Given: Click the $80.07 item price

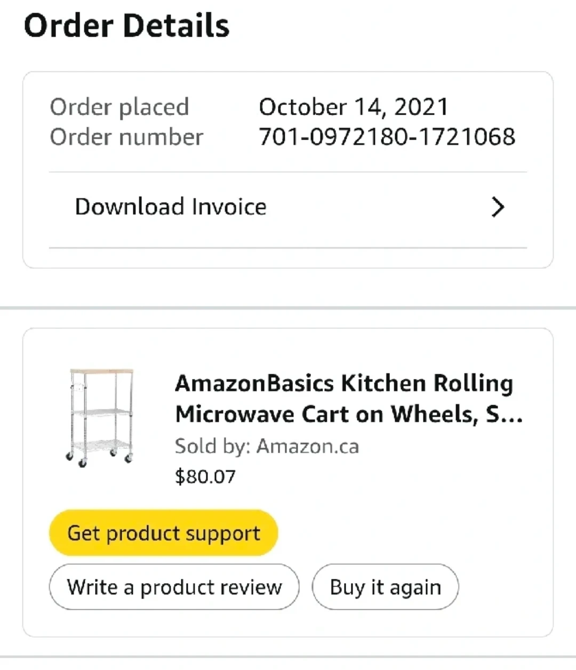Looking at the screenshot, I should click(205, 476).
